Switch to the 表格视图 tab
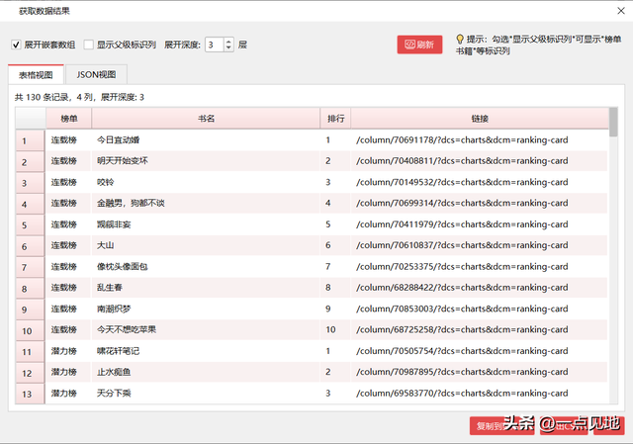The height and width of the screenshot is (444, 633). click(36, 75)
